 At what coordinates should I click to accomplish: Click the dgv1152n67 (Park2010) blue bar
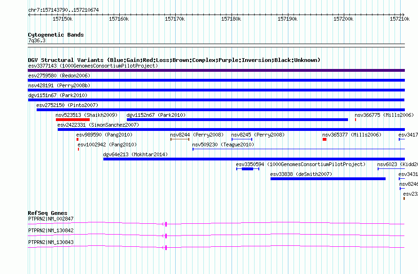237,120
